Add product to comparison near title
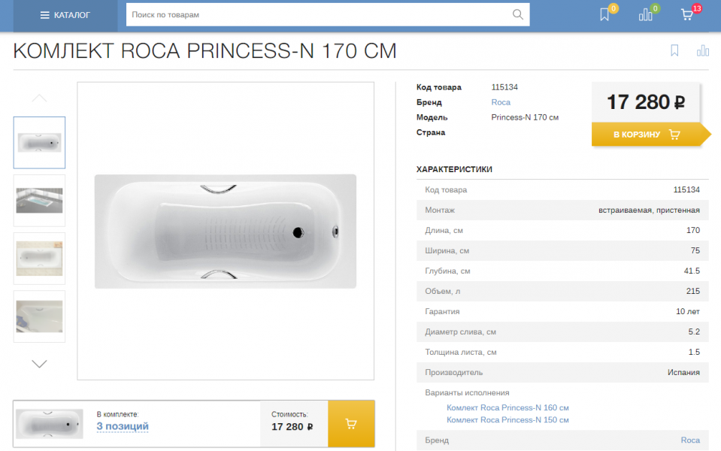The image size is (721, 451). pos(703,50)
